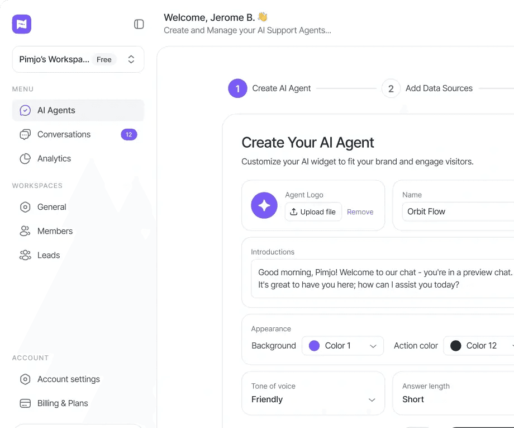
Task: Click Upload file button
Action: click(313, 211)
